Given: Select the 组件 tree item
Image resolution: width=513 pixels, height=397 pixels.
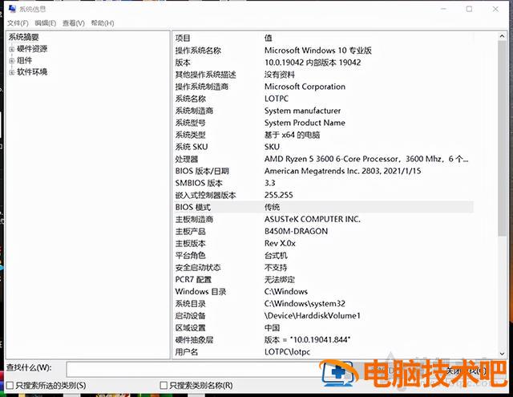Looking at the screenshot, I should [x=25, y=60].
